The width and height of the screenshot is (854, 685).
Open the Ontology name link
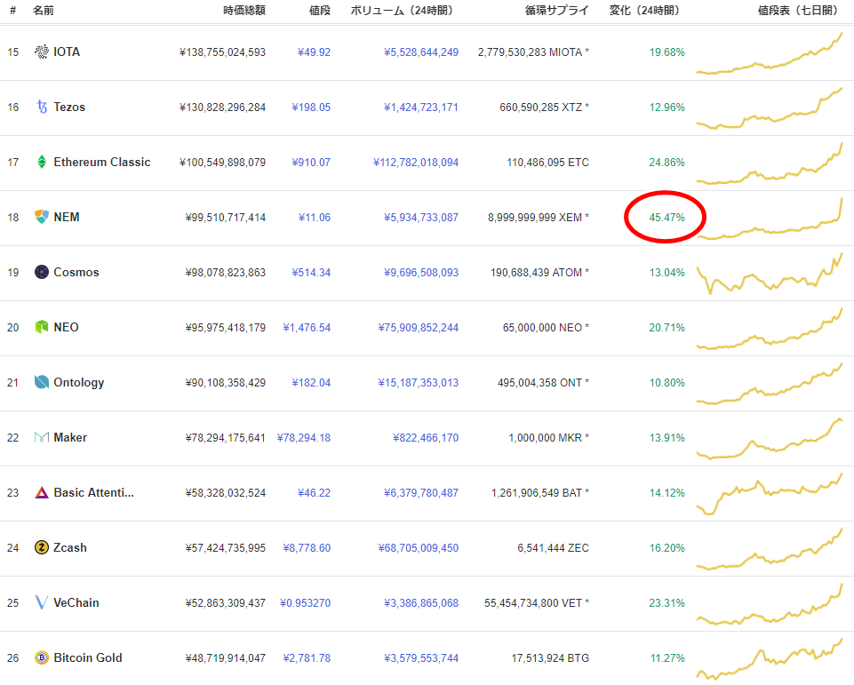79,383
